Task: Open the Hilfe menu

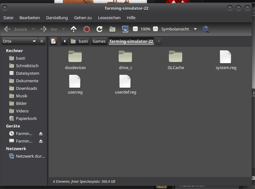Action: [x=131, y=18]
